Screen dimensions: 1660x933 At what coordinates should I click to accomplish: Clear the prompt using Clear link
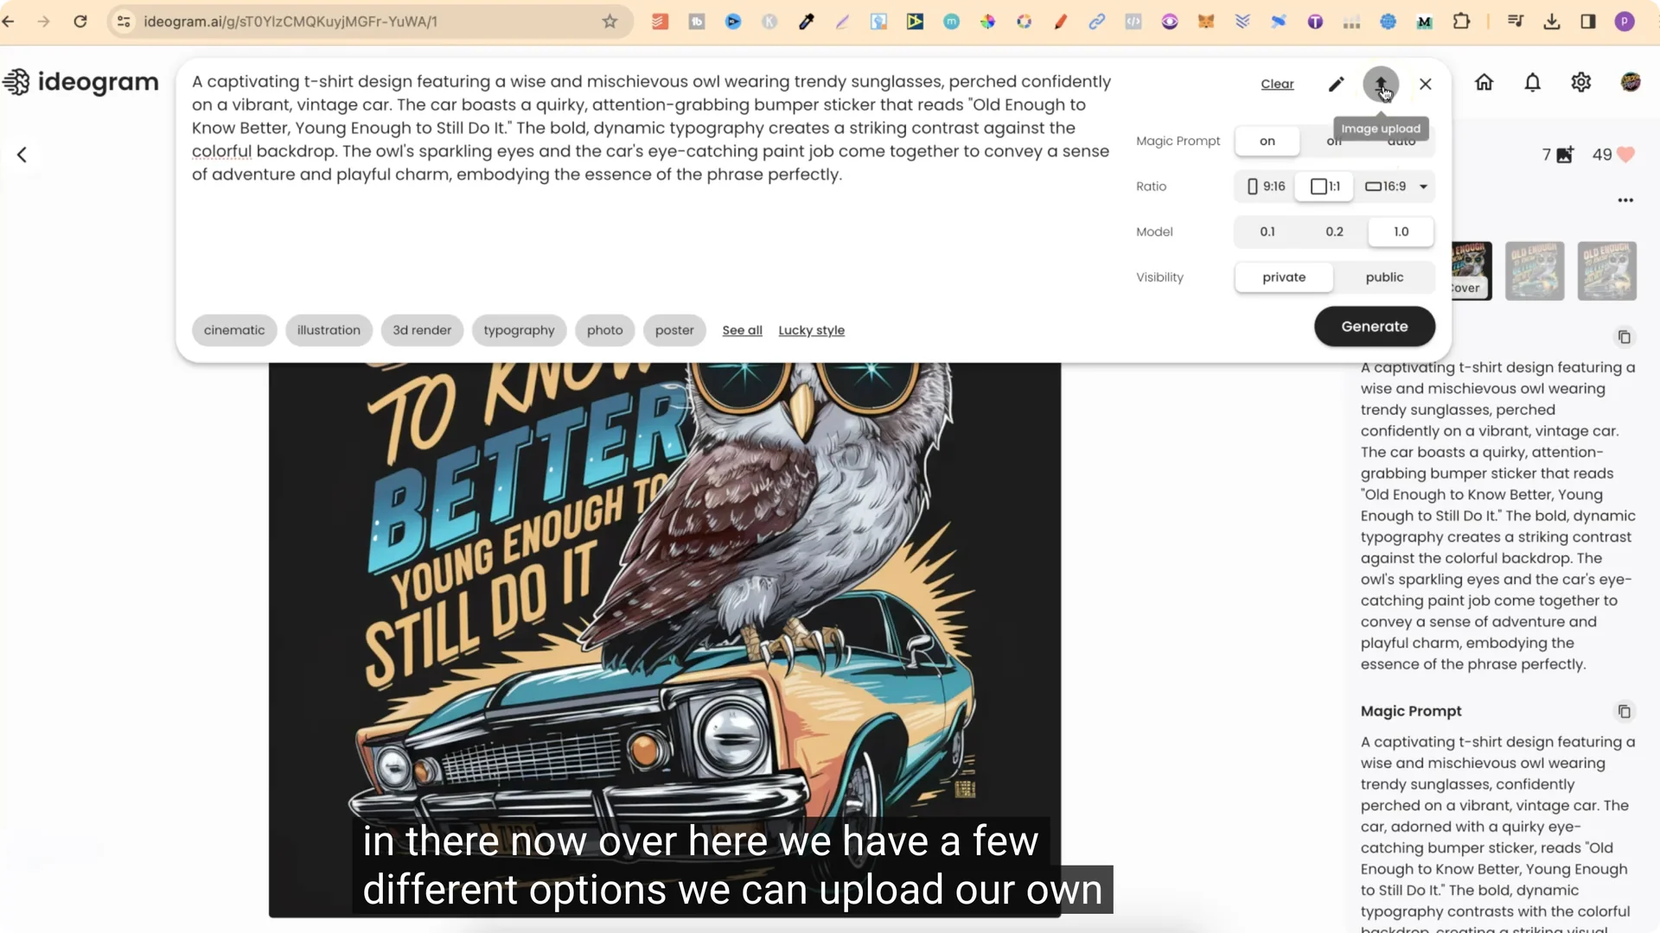[1277, 84]
